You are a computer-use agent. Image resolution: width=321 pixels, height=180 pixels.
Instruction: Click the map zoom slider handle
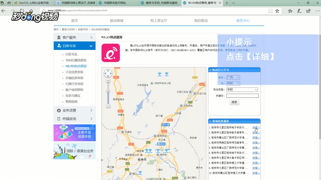click(x=108, y=92)
